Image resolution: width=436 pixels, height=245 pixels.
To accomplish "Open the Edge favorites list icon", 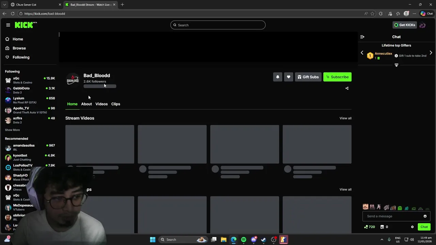I will click(x=398, y=14).
